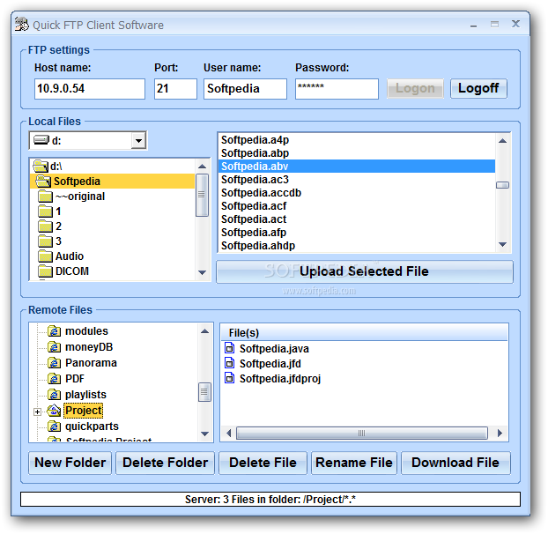548x534 pixels.
Task: Click remote folder tree scroll up arrow
Action: pyautogui.click(x=204, y=331)
